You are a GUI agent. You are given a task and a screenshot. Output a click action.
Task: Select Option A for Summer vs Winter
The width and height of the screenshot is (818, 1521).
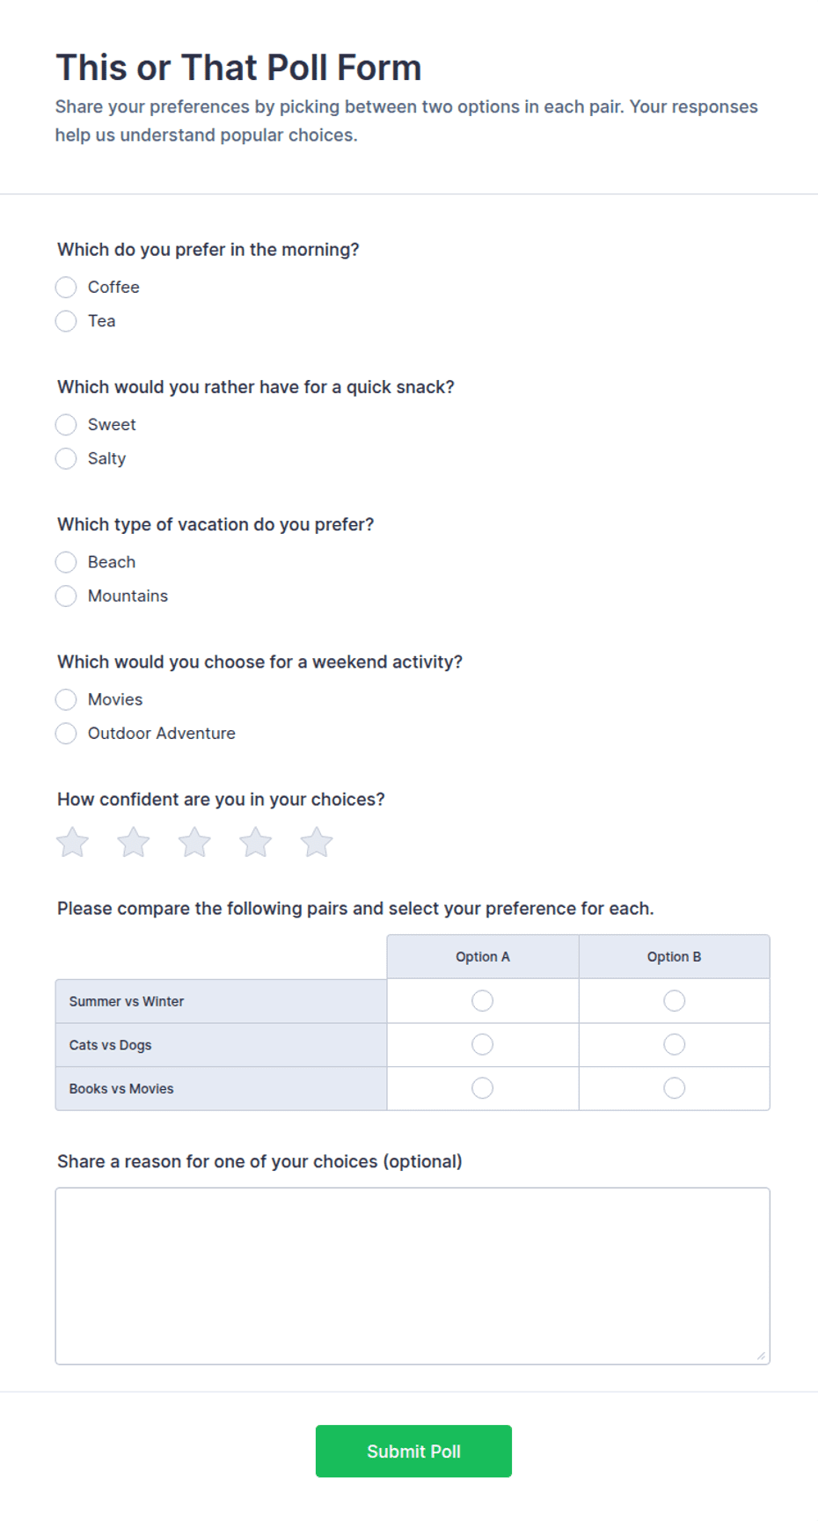(483, 1001)
